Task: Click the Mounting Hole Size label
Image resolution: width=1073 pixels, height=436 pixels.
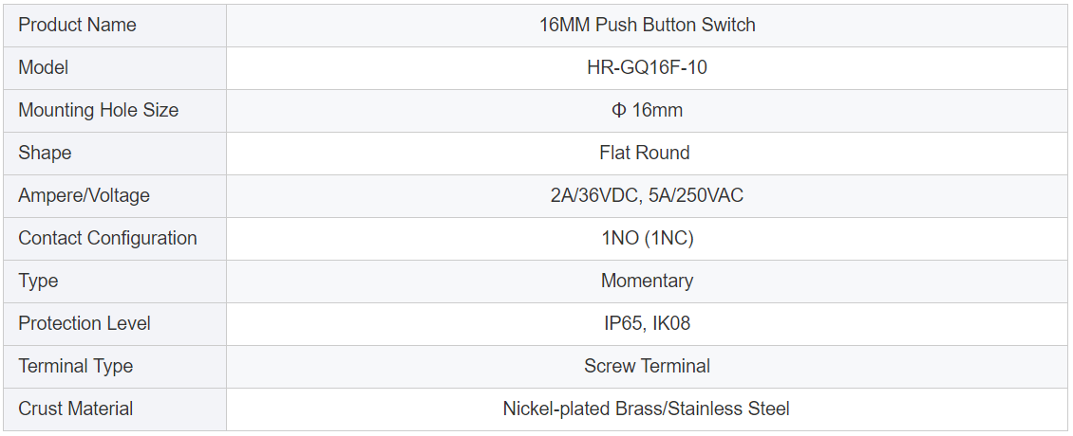Action: (x=98, y=111)
